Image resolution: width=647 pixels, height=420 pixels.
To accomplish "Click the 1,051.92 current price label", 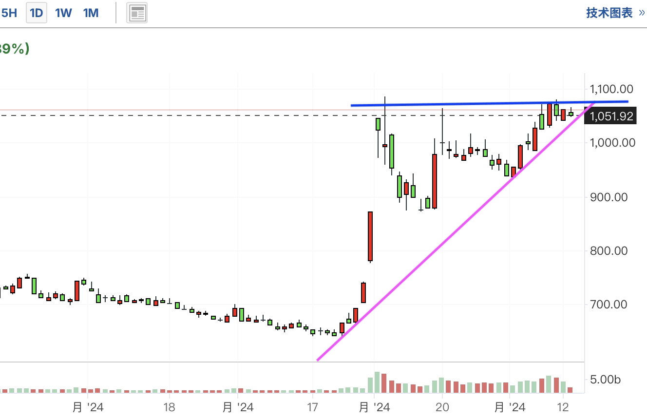I will 611,116.
